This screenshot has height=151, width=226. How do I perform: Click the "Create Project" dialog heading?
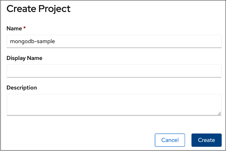point(38,9)
